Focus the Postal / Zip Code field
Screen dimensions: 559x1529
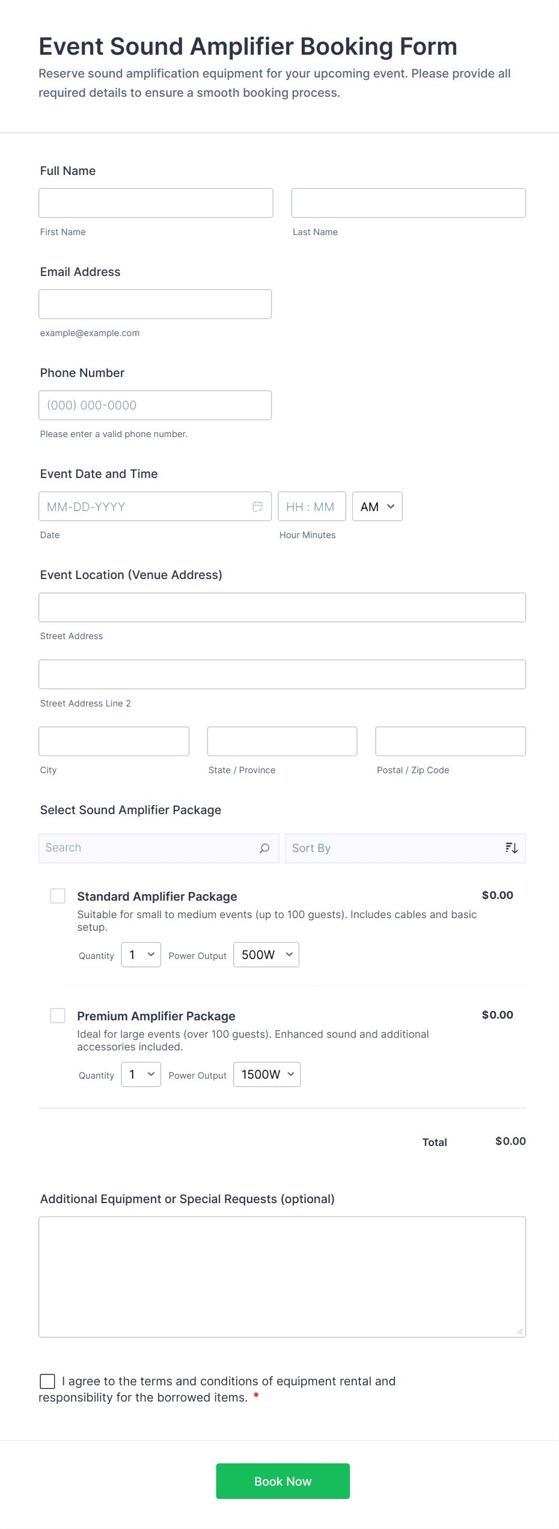click(x=450, y=741)
